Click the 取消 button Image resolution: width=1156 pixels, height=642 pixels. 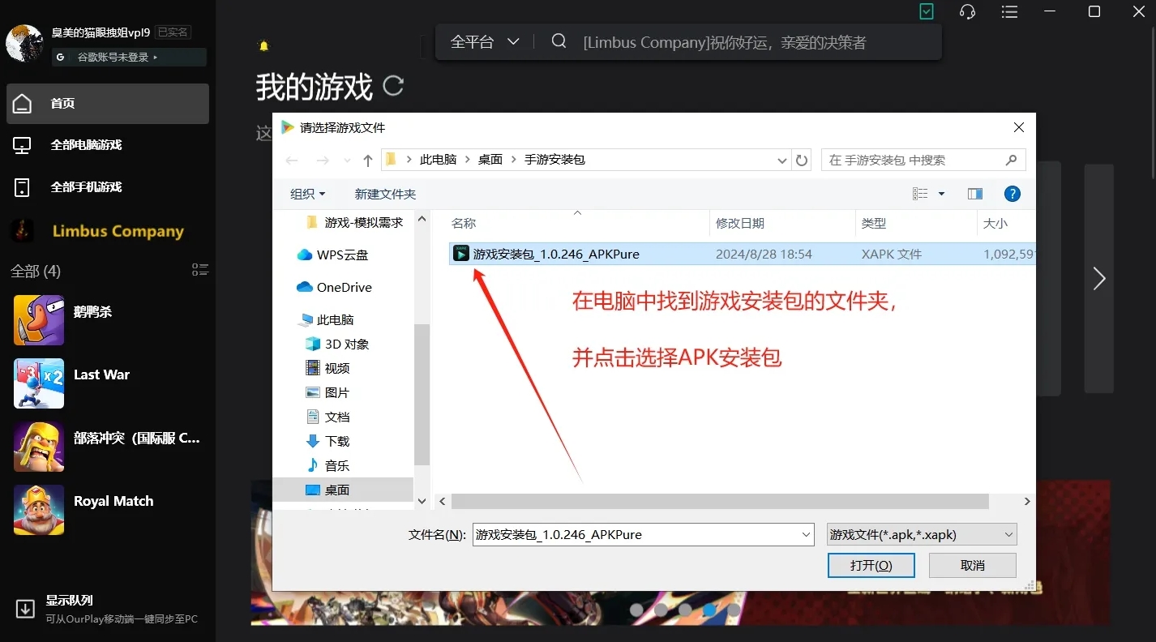(973, 565)
